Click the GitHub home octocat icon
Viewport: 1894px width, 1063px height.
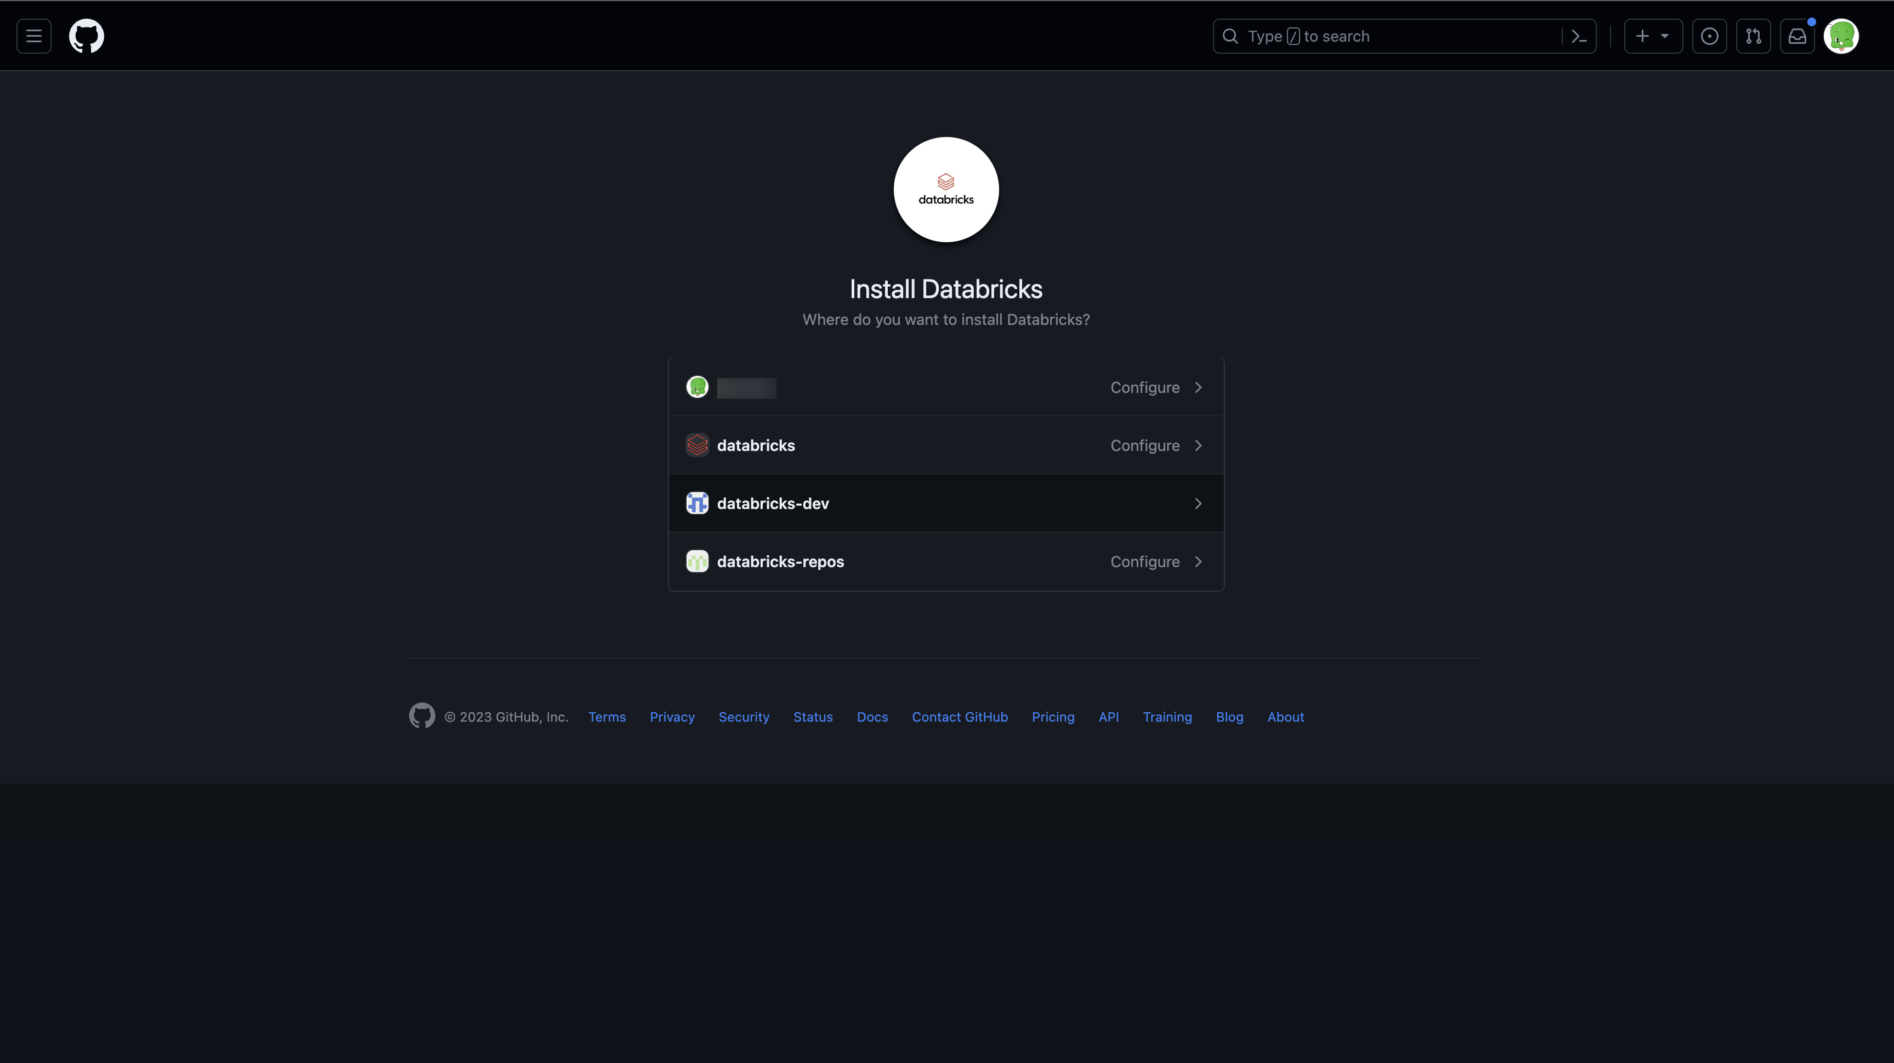tap(84, 35)
